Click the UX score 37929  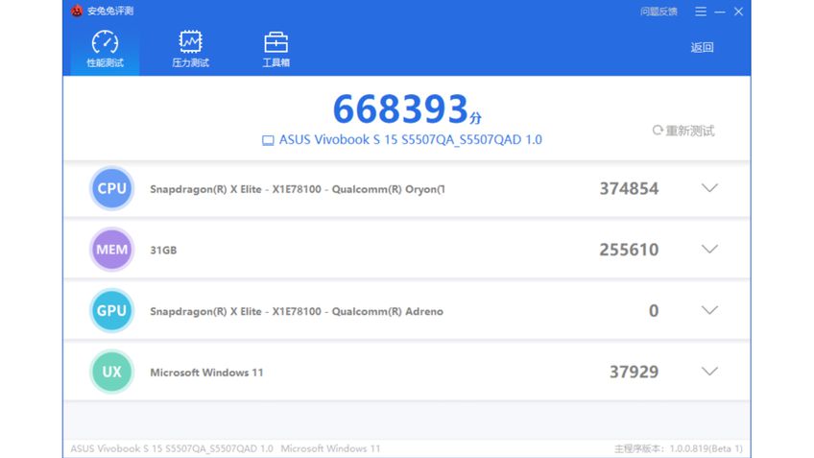pyautogui.click(x=634, y=372)
